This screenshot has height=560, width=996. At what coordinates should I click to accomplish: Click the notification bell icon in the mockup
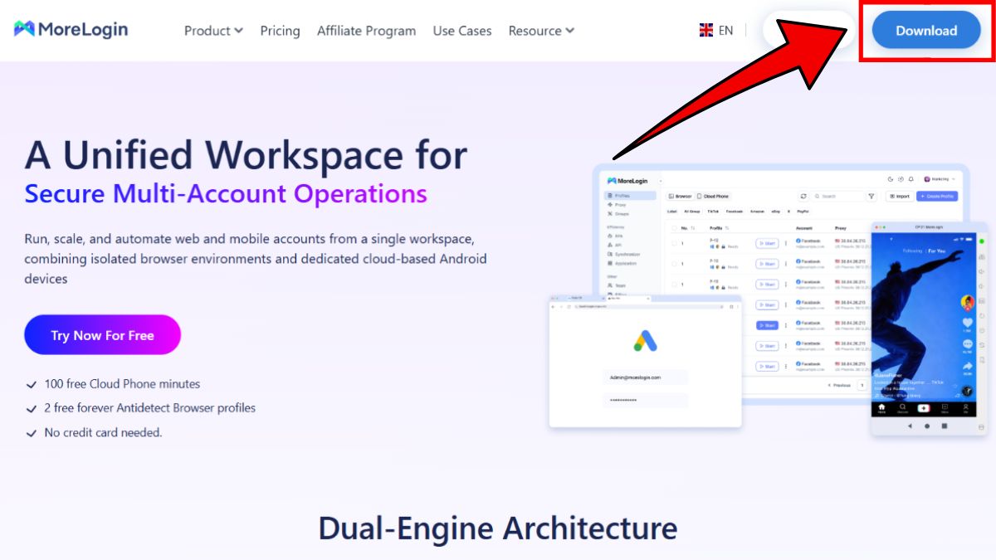(911, 179)
